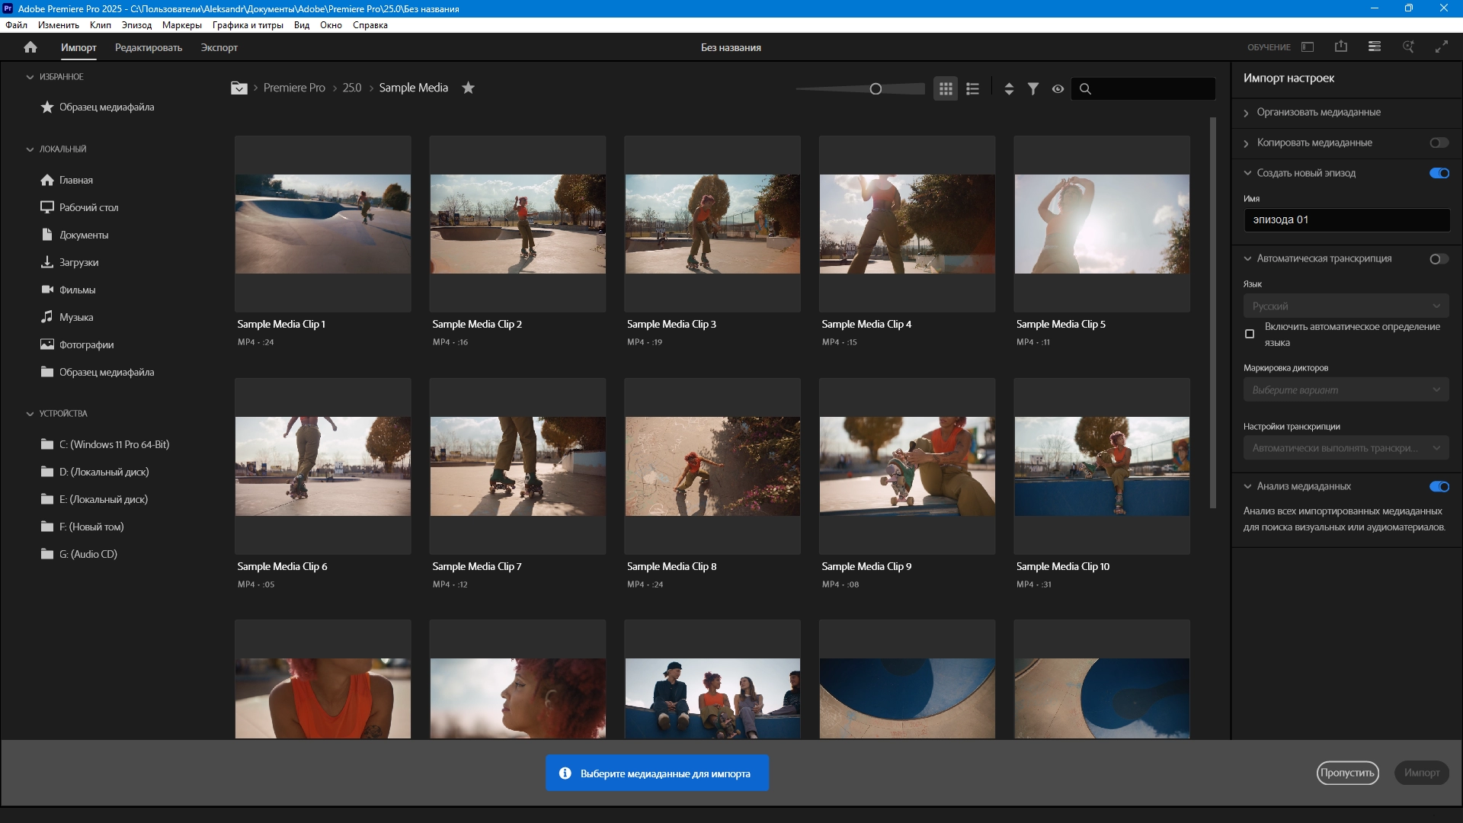Collapse the Media analysis section
1463x823 pixels.
click(x=1247, y=486)
